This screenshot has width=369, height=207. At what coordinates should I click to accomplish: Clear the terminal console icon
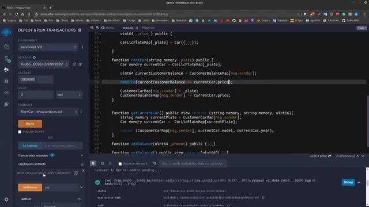point(103,163)
